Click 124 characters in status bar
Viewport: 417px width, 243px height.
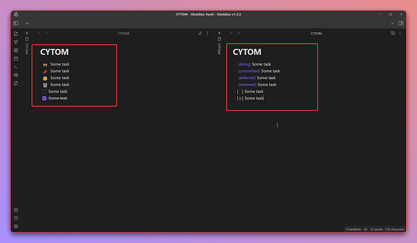pyautogui.click(x=395, y=229)
